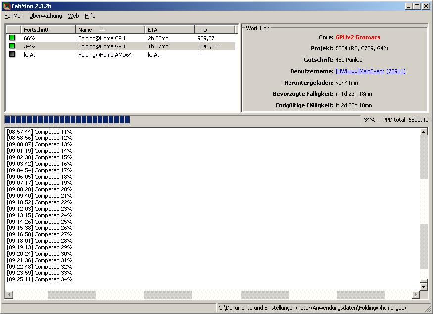Screen dimensions: 433x314
Task: Minimize the FahMon window
Action: pyautogui.click(x=409, y=6)
